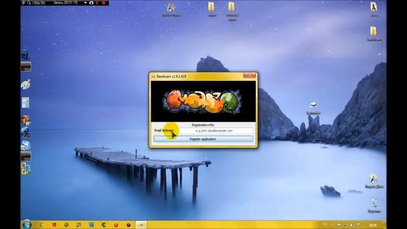
Task: Click the camera screenshot icon in recorder bar
Action: [92, 3]
